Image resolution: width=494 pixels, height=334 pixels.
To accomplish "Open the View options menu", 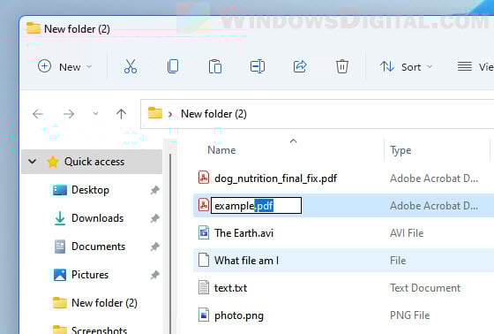I will pos(475,66).
